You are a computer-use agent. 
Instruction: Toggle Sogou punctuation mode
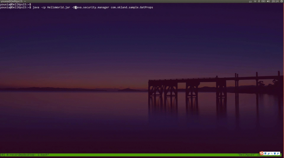coord(271,153)
